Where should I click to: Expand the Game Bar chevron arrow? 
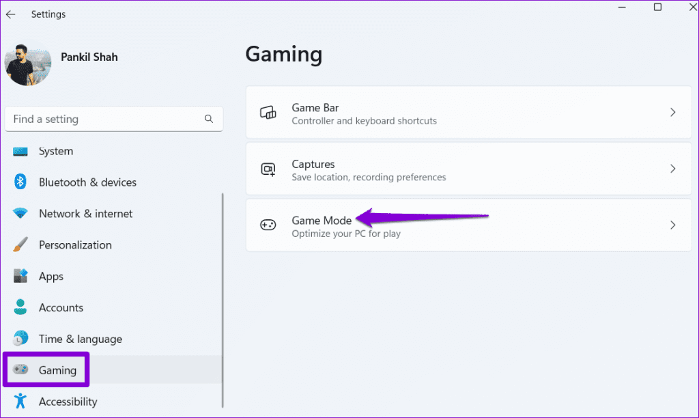point(672,113)
